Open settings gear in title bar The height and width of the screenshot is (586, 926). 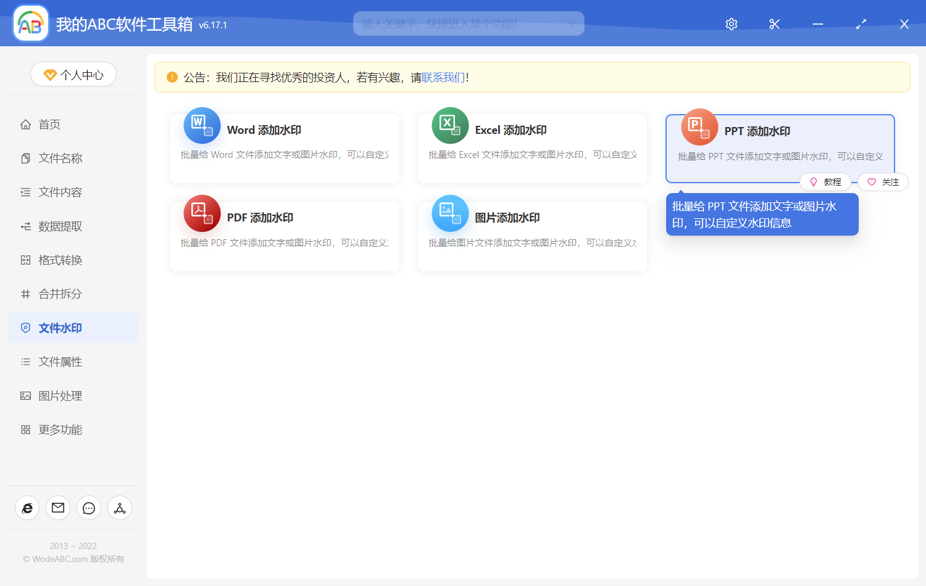[x=732, y=24]
